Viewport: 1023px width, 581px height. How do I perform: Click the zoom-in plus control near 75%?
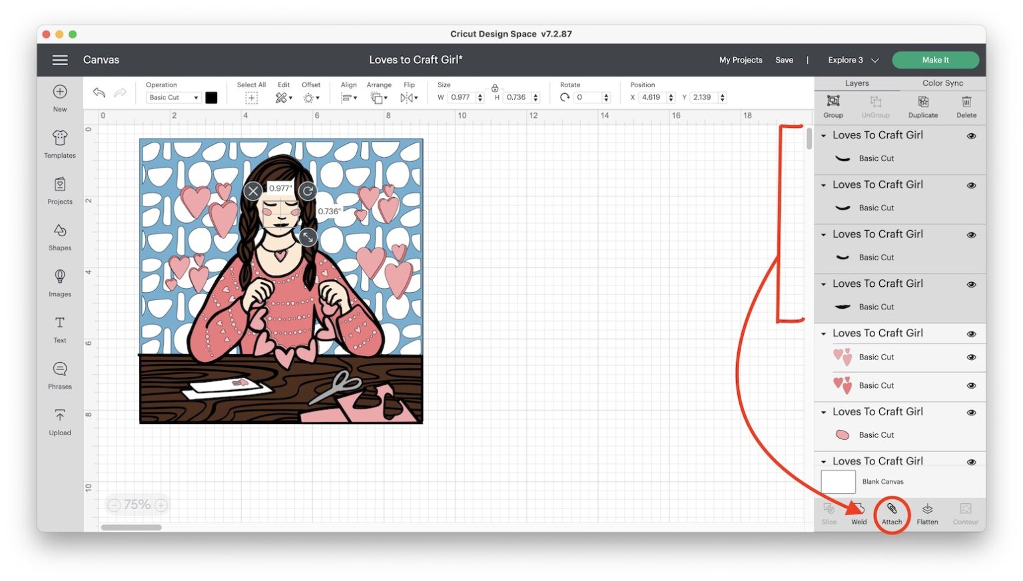click(161, 504)
